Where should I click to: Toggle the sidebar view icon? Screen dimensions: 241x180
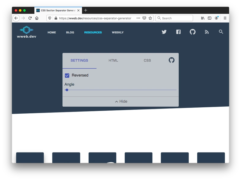point(209,18)
